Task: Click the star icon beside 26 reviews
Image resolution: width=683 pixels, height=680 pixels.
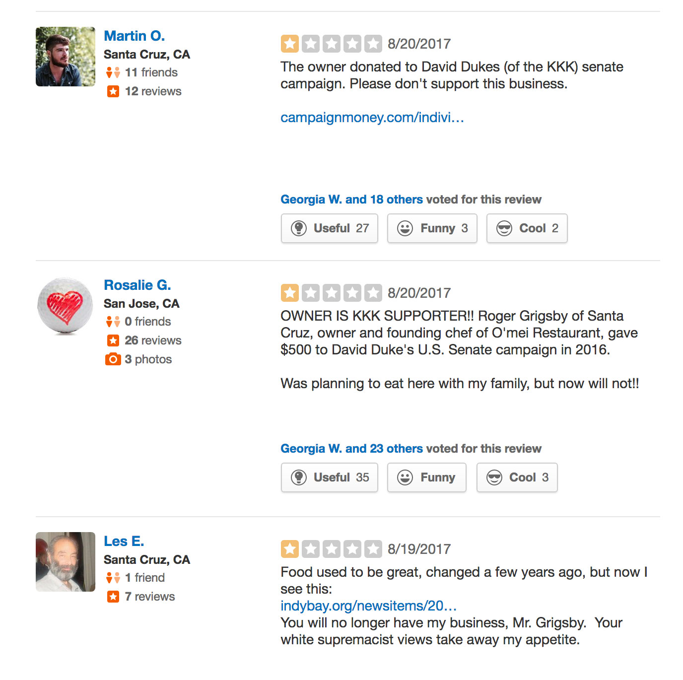Action: [113, 340]
